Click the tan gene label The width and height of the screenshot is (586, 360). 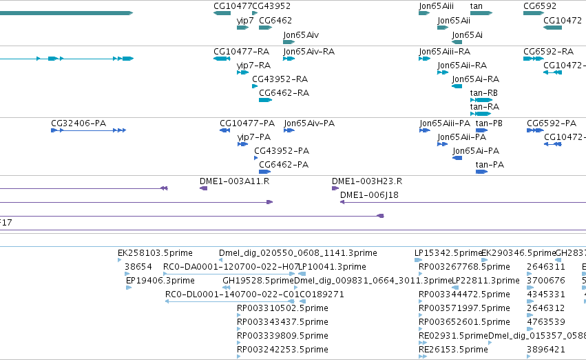click(476, 6)
